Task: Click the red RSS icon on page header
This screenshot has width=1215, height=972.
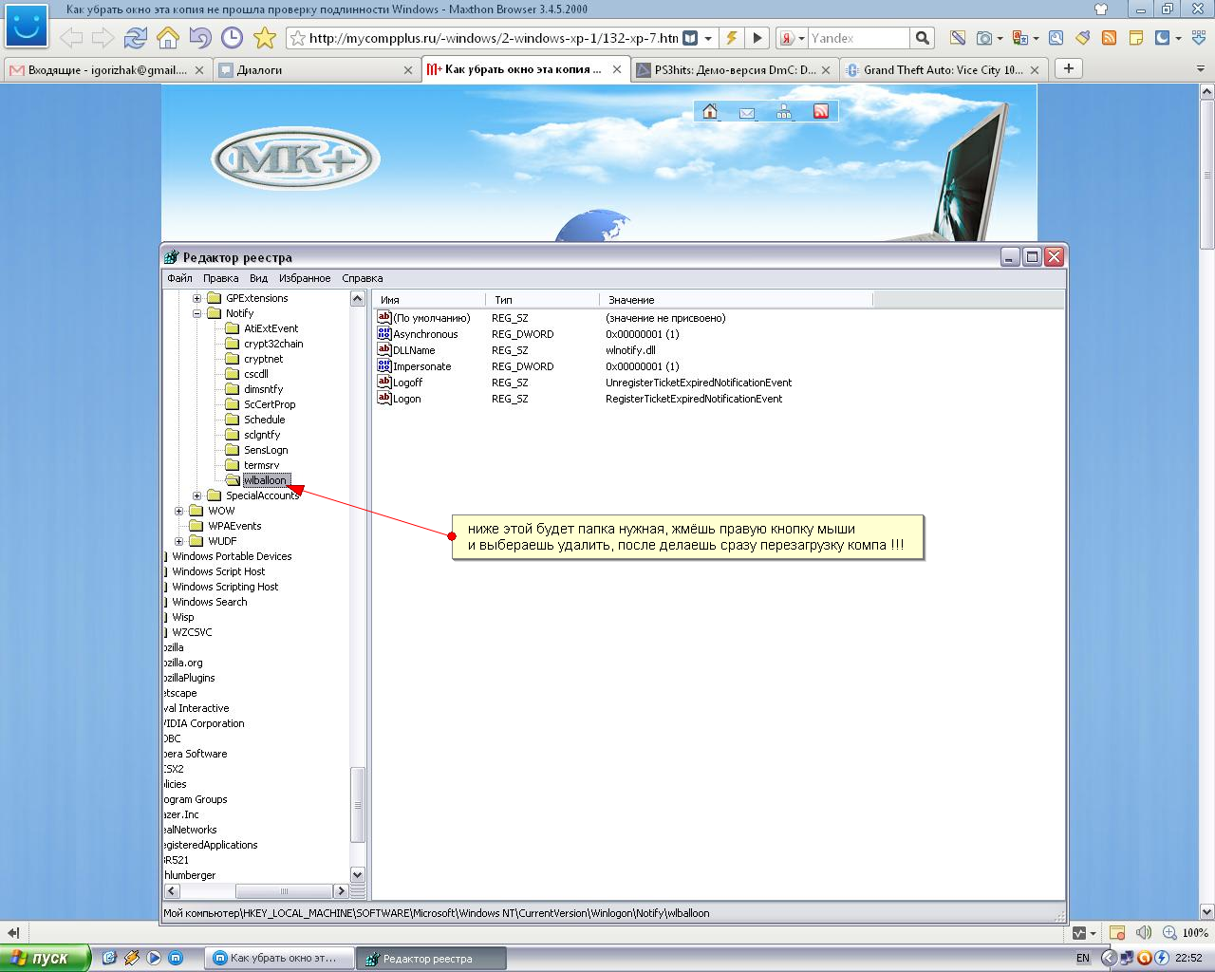Action: click(821, 112)
